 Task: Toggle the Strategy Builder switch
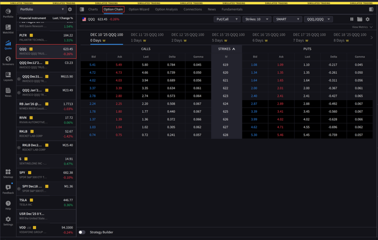pyautogui.click(x=82, y=232)
